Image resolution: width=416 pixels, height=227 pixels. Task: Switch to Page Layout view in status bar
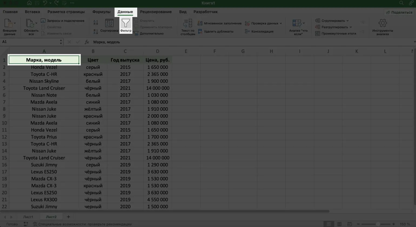pos(339,224)
